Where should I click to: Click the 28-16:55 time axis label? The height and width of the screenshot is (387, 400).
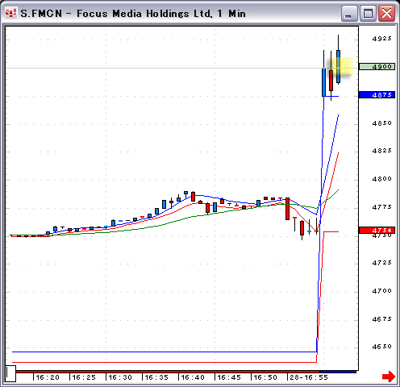[309, 377]
